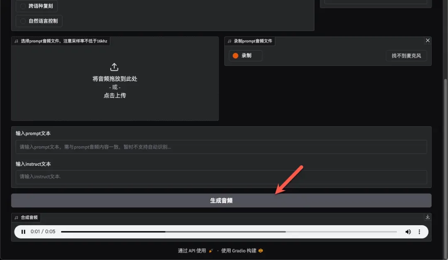
Task: Select the 自然语言控制 radio option
Action: point(23,21)
